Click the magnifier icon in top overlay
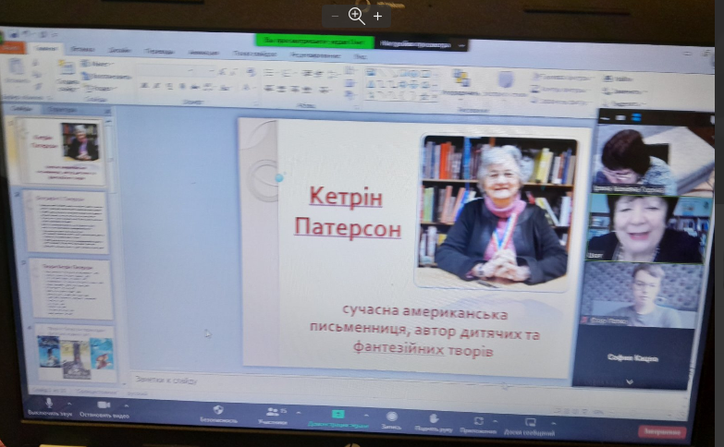This screenshot has height=447, width=724. (357, 16)
